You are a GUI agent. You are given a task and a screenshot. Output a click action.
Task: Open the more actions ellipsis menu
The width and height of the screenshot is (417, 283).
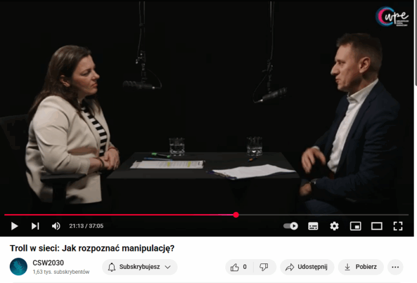(x=395, y=267)
